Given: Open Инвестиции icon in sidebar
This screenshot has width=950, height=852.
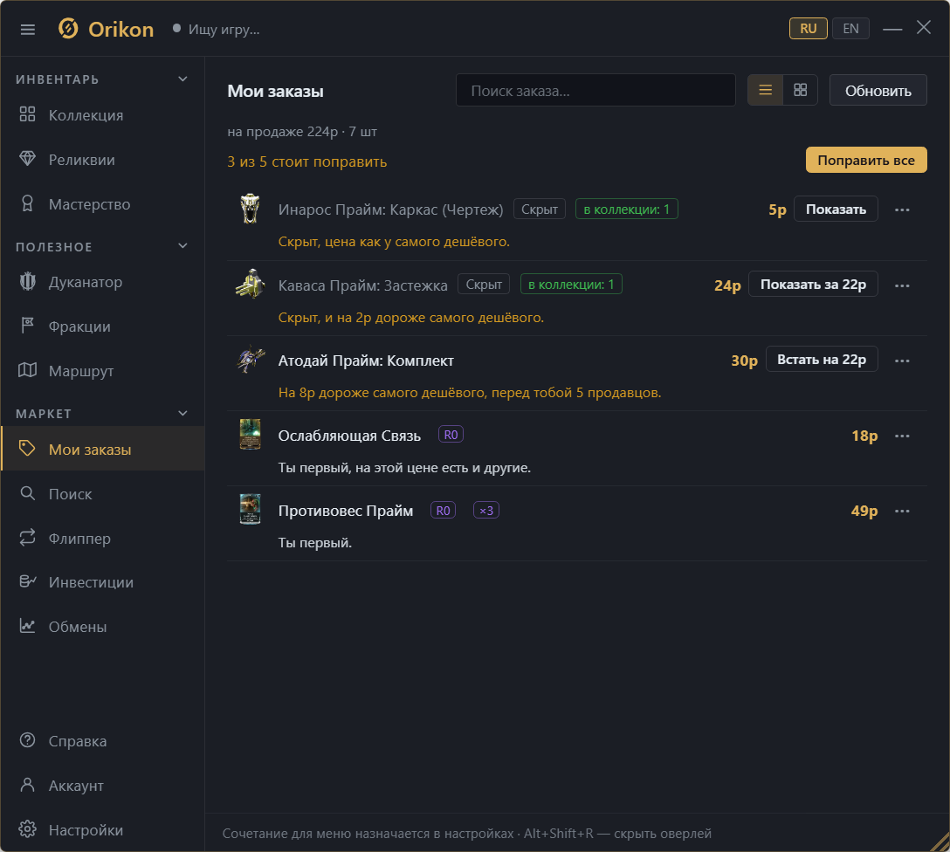Looking at the screenshot, I should (x=27, y=582).
